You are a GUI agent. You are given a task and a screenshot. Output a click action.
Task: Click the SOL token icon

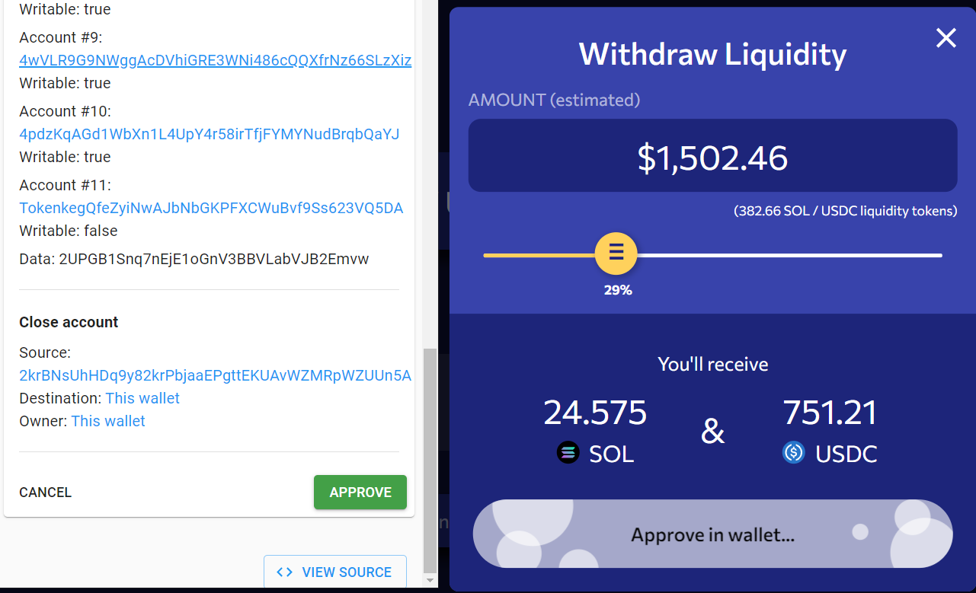tap(568, 453)
